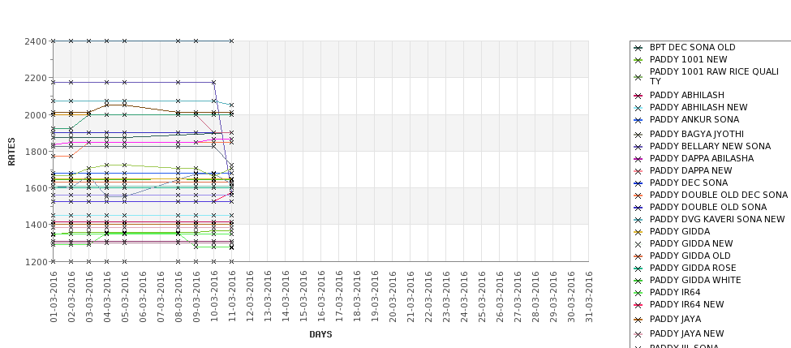791x348 pixels.
Task: Click the 13-03-2016 date label
Action: coord(268,297)
